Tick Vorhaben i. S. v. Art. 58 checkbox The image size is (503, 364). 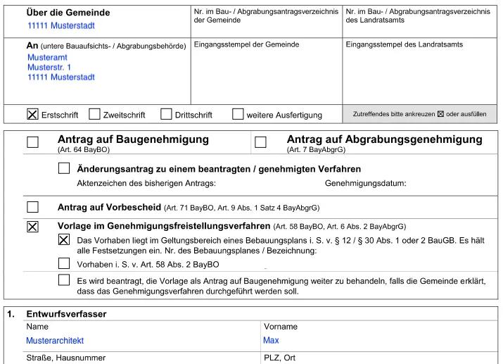point(64,263)
